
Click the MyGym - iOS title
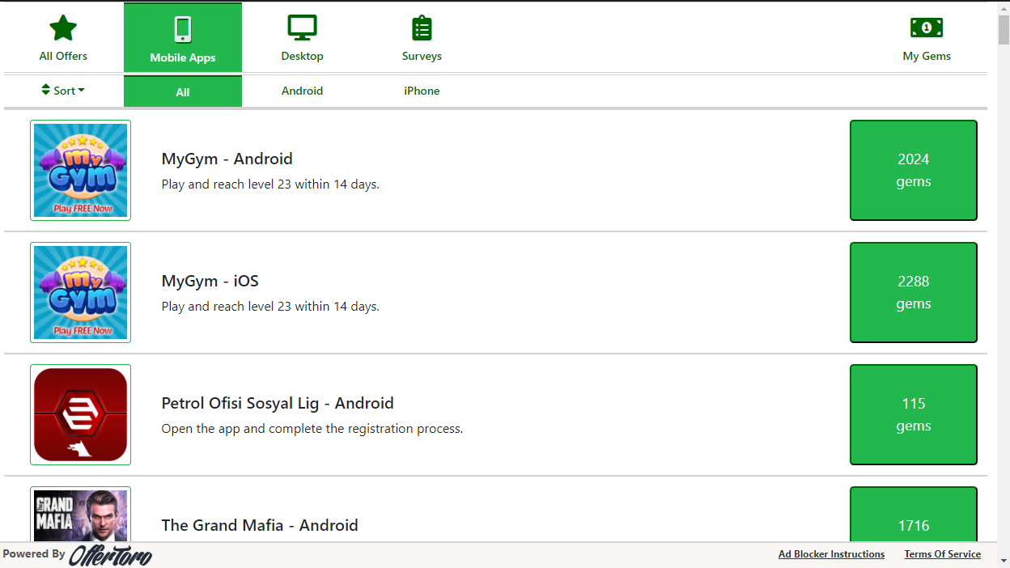click(x=210, y=281)
